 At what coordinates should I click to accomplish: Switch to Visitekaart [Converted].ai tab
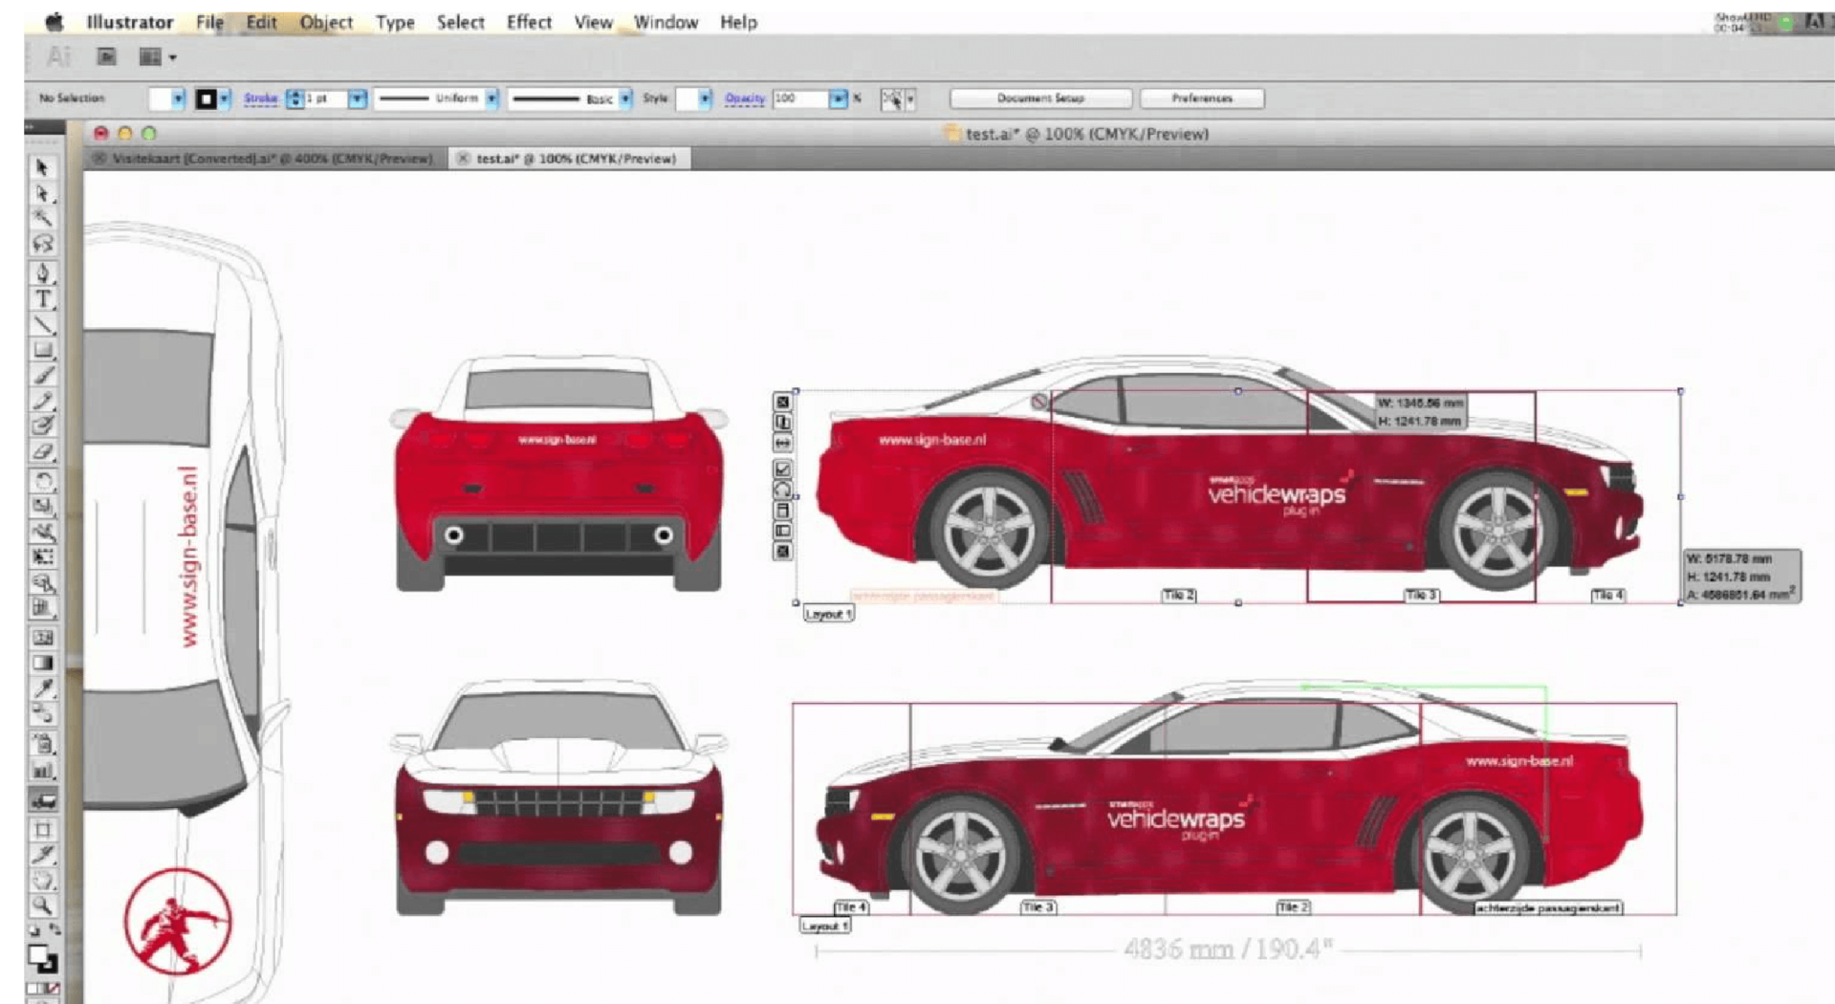click(x=265, y=159)
